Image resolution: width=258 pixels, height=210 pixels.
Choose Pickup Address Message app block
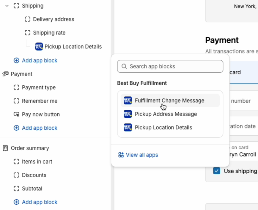click(170, 114)
